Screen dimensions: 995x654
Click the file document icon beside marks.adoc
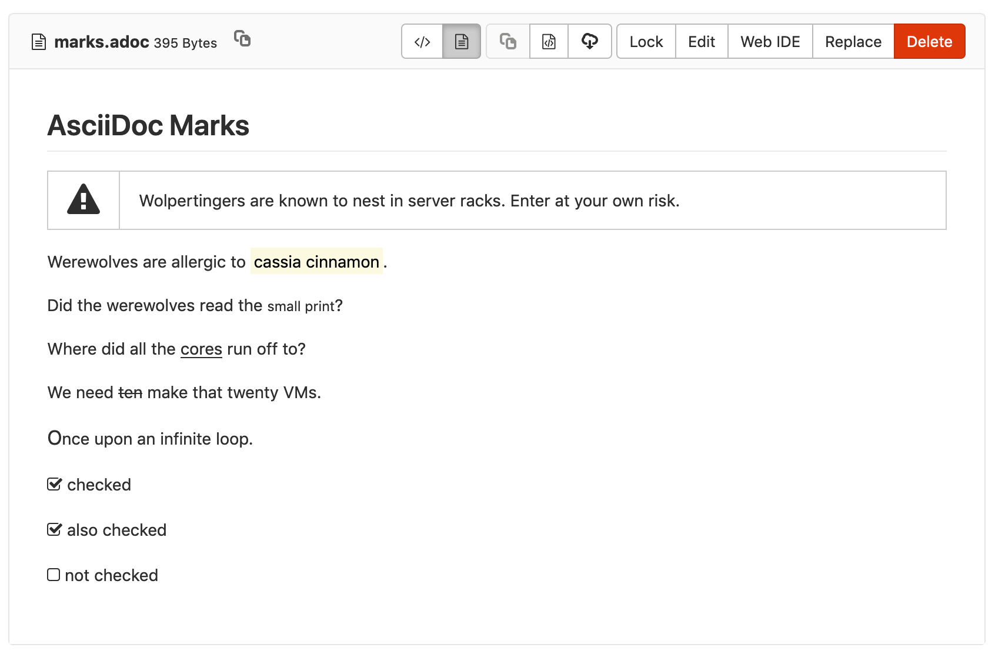39,42
